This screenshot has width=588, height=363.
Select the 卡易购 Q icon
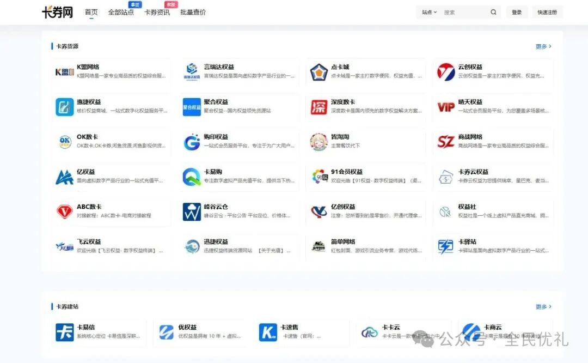(192, 177)
